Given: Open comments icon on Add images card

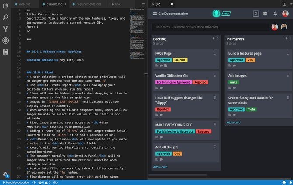Looking at the screenshot, I should tap(234, 88).
